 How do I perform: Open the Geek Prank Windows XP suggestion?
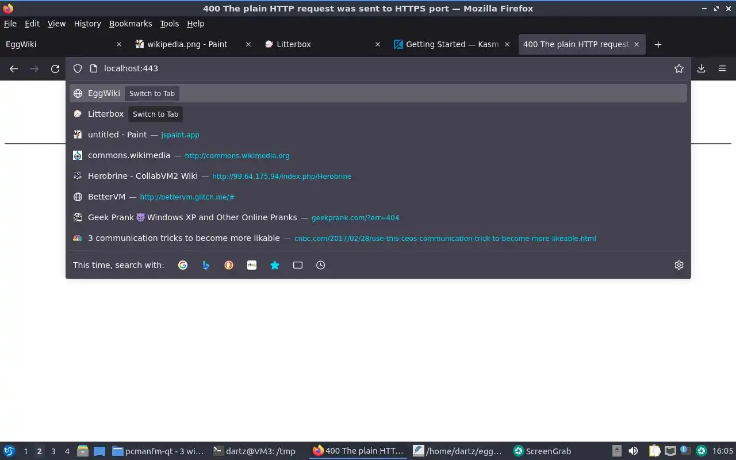tap(378, 217)
